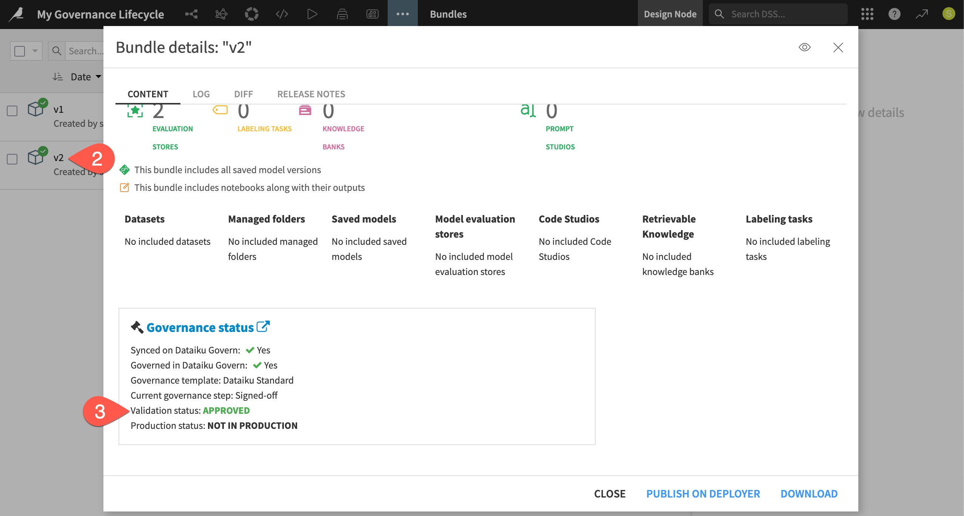
Task: Click the DOWNLOAD button
Action: (x=809, y=493)
